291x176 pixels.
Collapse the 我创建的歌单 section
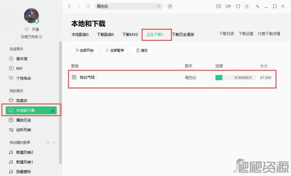tap(54, 142)
